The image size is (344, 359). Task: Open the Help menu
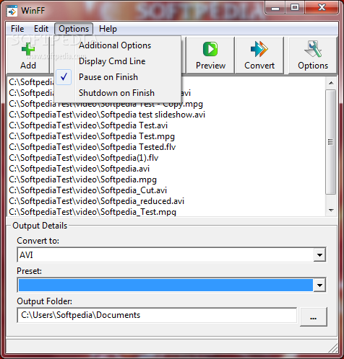(108, 29)
